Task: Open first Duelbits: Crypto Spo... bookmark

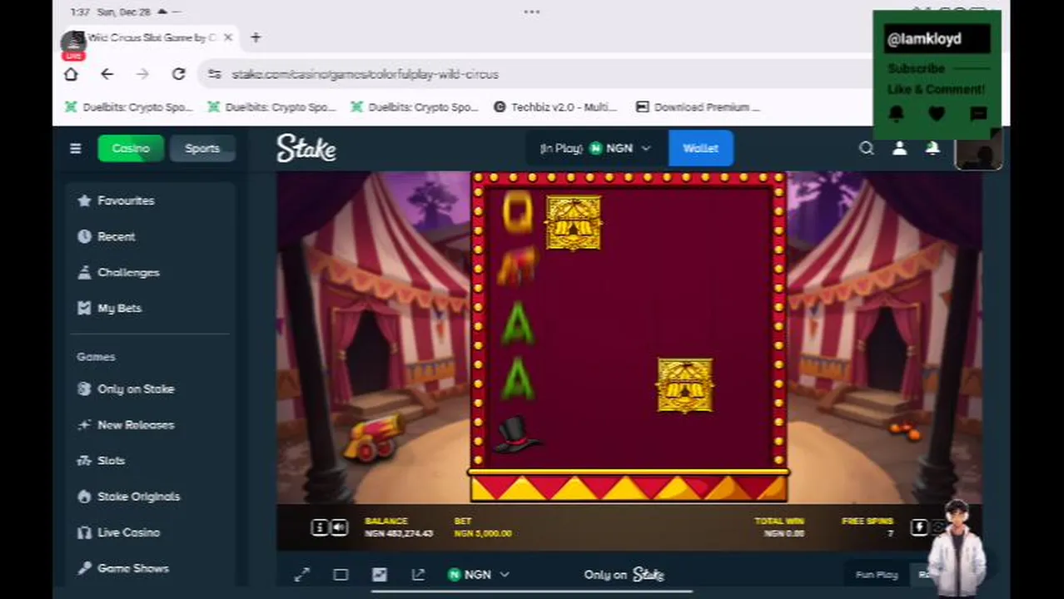Action: (128, 106)
